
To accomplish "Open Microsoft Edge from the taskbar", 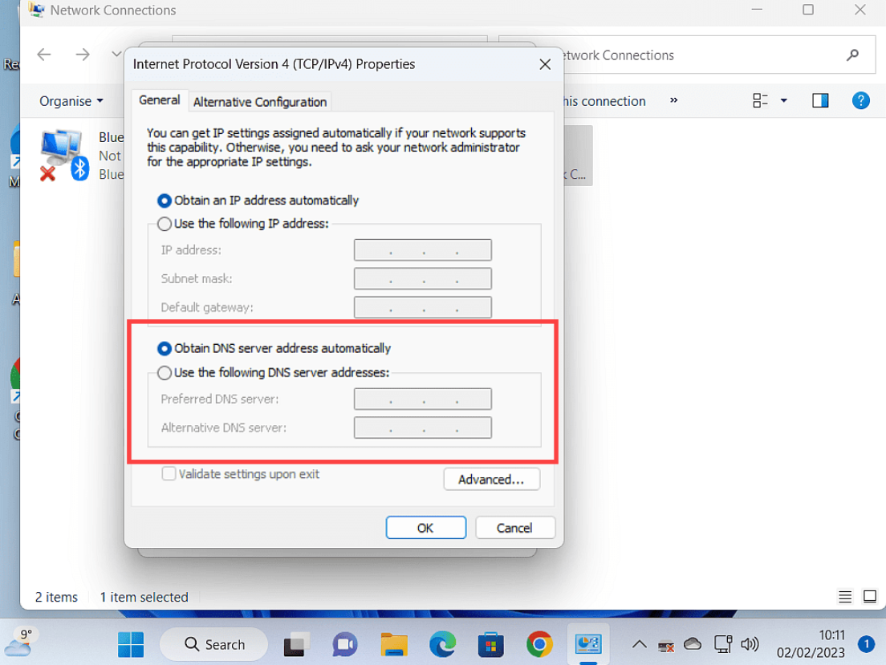I will pos(442,644).
